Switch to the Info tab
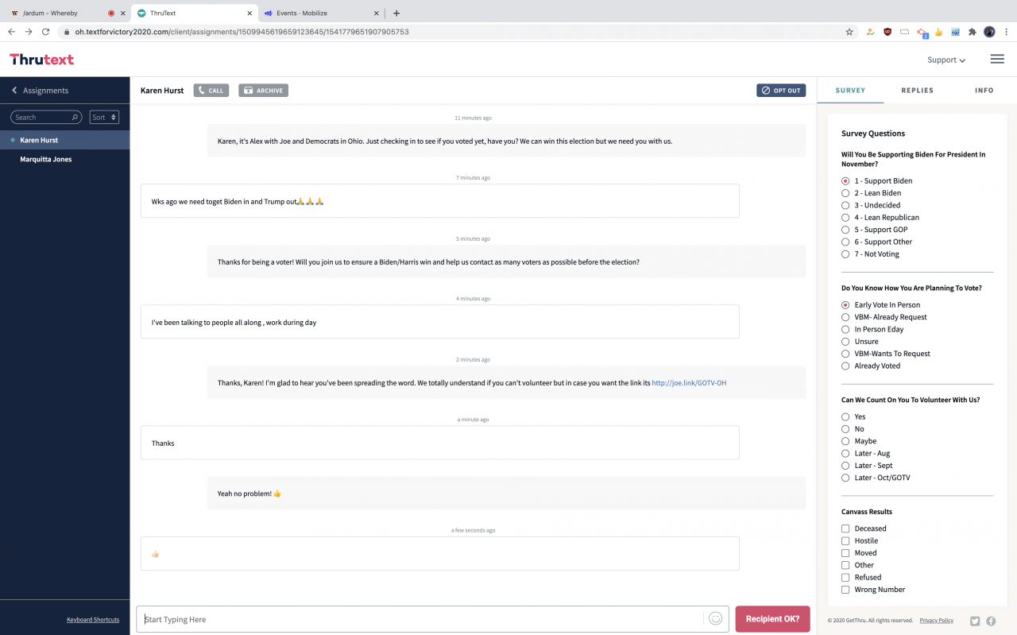This screenshot has width=1017, height=635. (984, 91)
